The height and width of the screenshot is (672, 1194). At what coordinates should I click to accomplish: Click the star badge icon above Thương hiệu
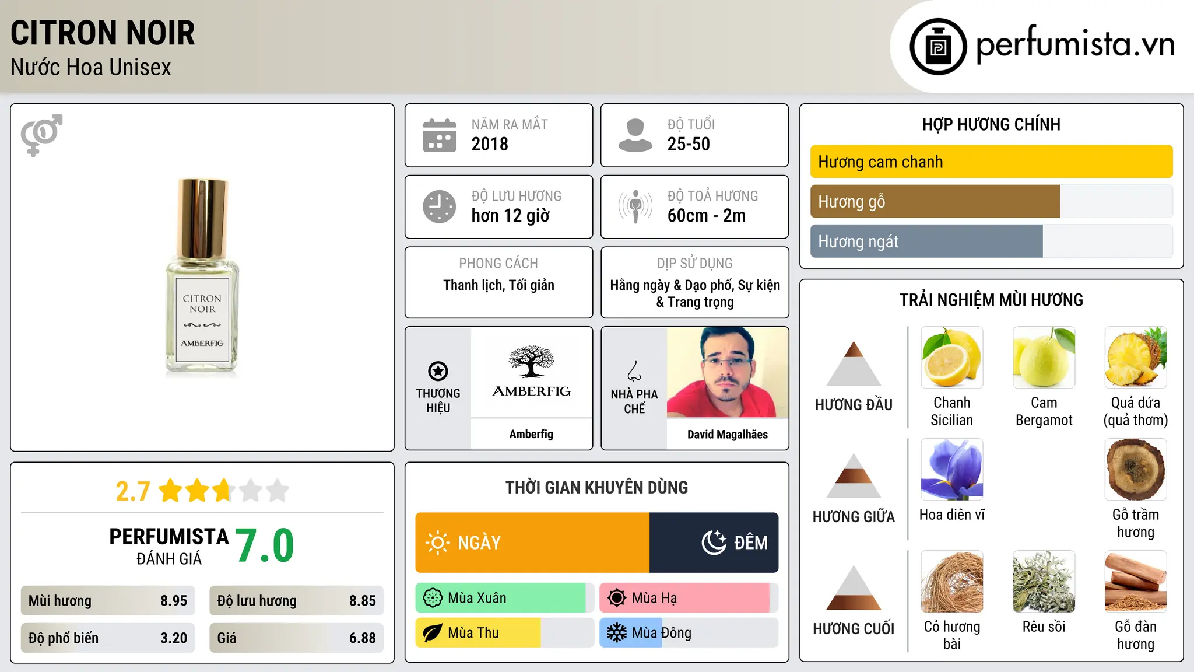tap(438, 371)
